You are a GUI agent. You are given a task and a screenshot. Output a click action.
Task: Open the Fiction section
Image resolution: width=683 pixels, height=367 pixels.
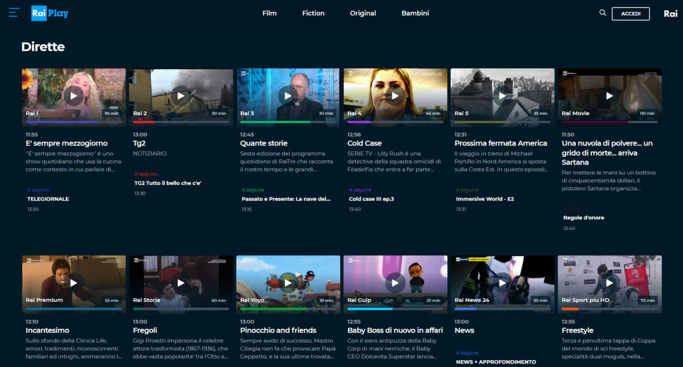[x=313, y=13]
